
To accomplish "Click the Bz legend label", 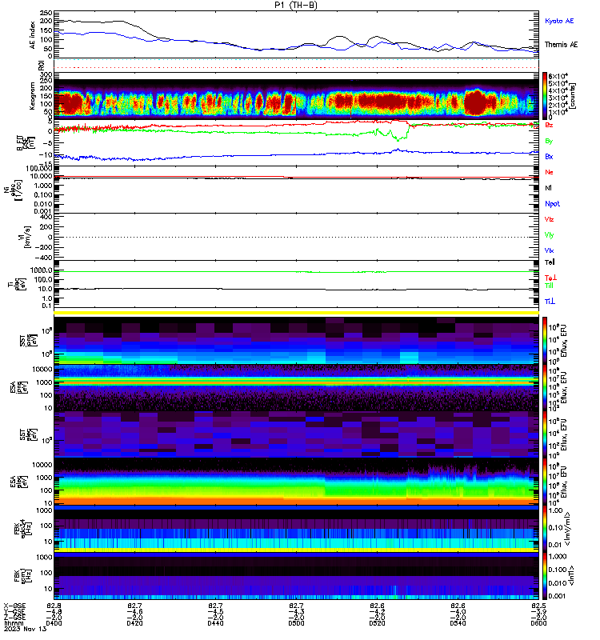I will point(549,125).
